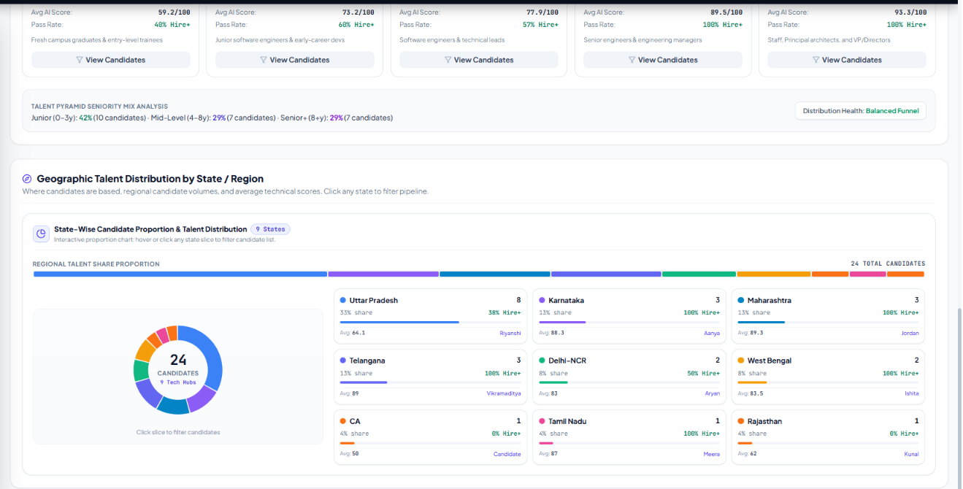This screenshot has height=489, width=963.
Task: Click the Distribution Health Balanced Funnel badge
Action: 861,111
